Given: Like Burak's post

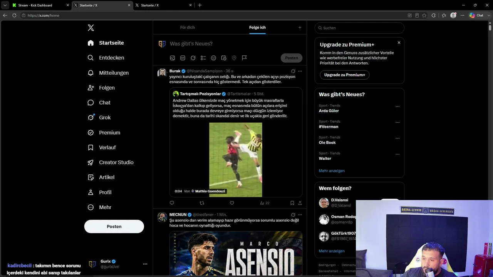Looking at the screenshot, I should [x=232, y=203].
